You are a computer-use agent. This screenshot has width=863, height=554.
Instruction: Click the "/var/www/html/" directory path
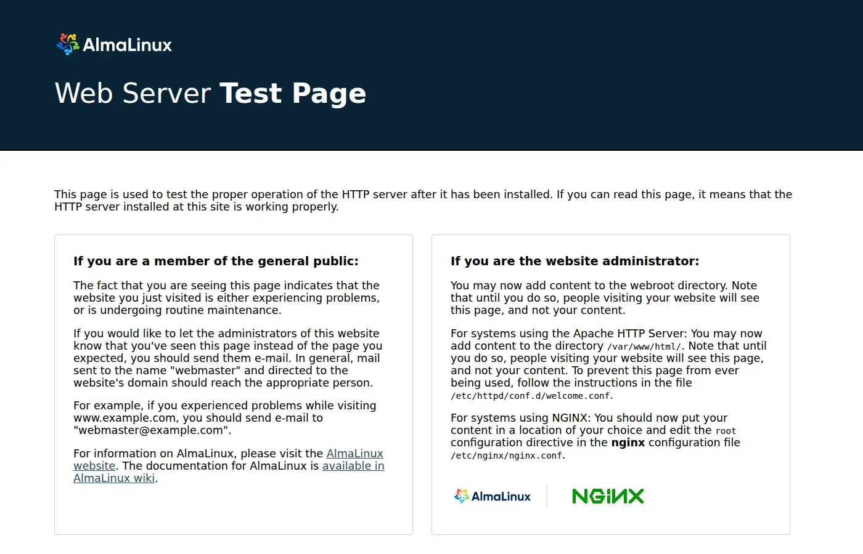(x=644, y=347)
